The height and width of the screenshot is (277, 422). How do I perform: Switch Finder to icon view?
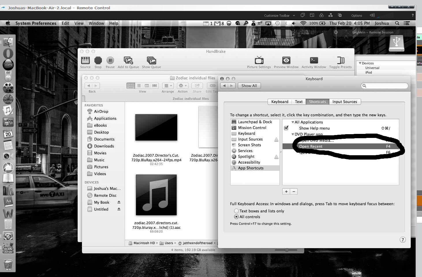pos(131,86)
